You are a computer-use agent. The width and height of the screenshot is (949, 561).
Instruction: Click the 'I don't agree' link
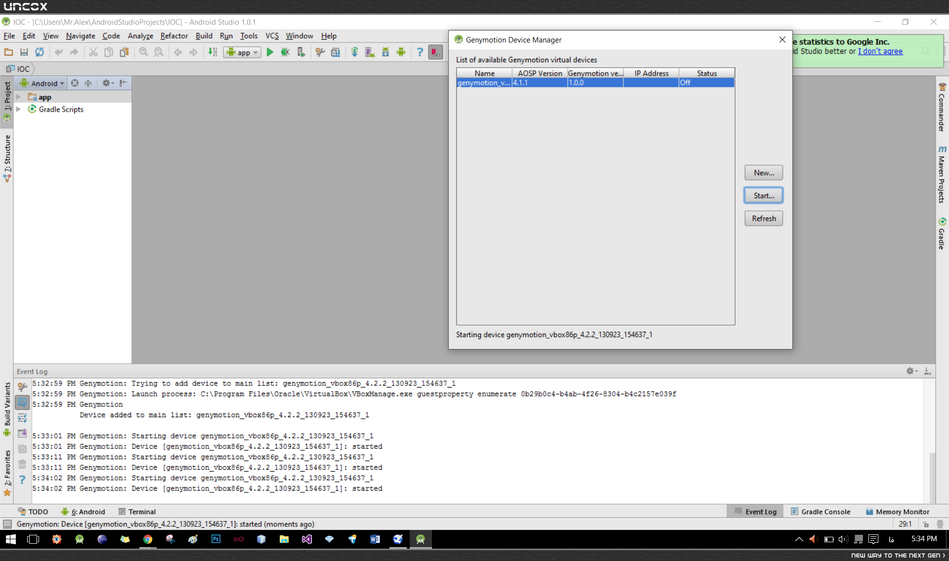[x=880, y=51]
